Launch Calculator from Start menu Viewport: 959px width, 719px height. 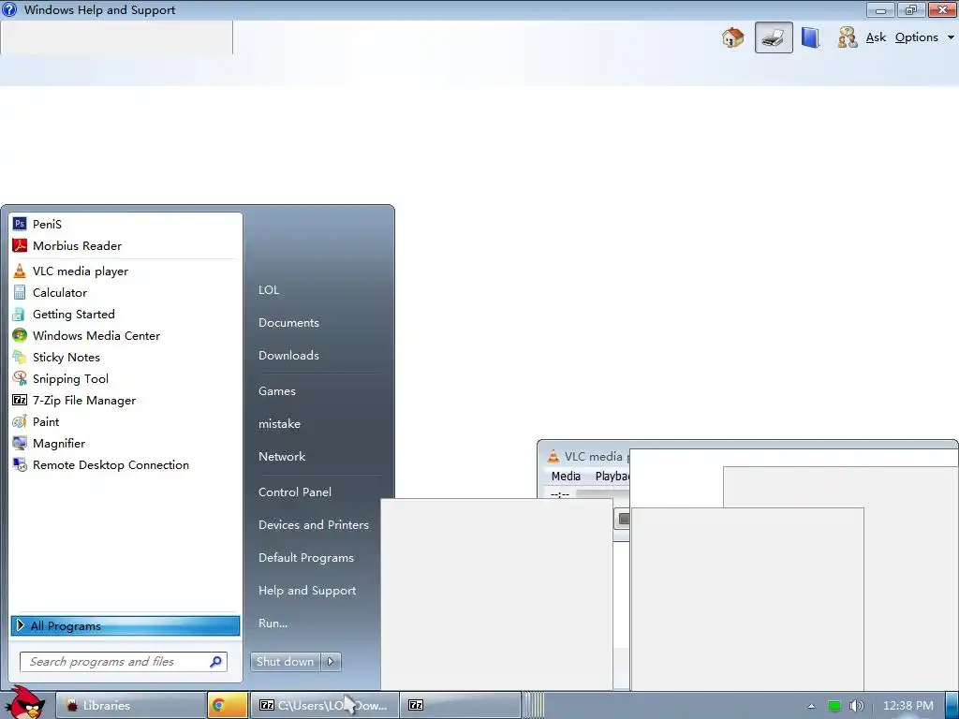(125, 292)
